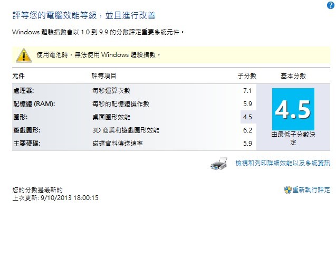
Task: Select the 圖形: row label
Action: pyautogui.click(x=21, y=117)
